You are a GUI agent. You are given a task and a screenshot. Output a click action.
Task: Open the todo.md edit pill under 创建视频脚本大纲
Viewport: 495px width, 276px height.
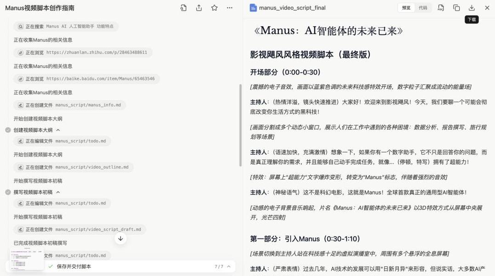tap(62, 141)
